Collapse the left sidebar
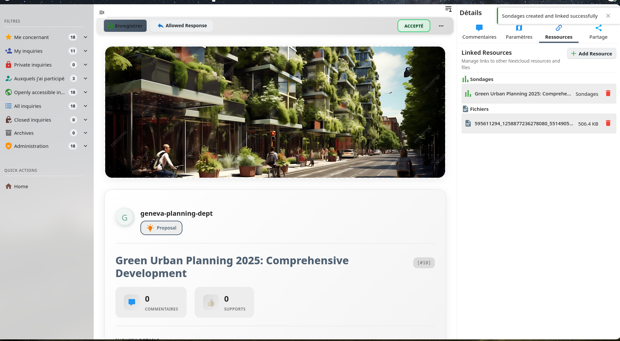620x341 pixels. point(102,12)
